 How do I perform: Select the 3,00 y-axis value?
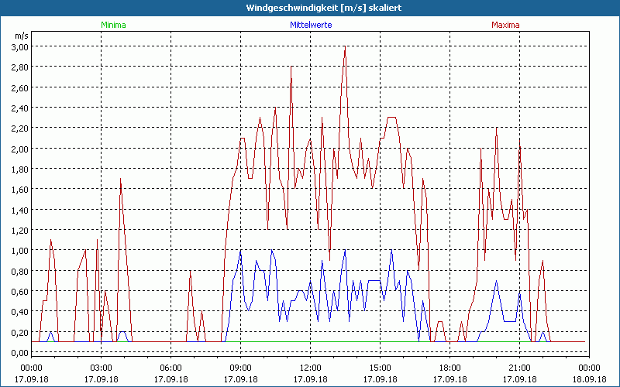point(19,46)
